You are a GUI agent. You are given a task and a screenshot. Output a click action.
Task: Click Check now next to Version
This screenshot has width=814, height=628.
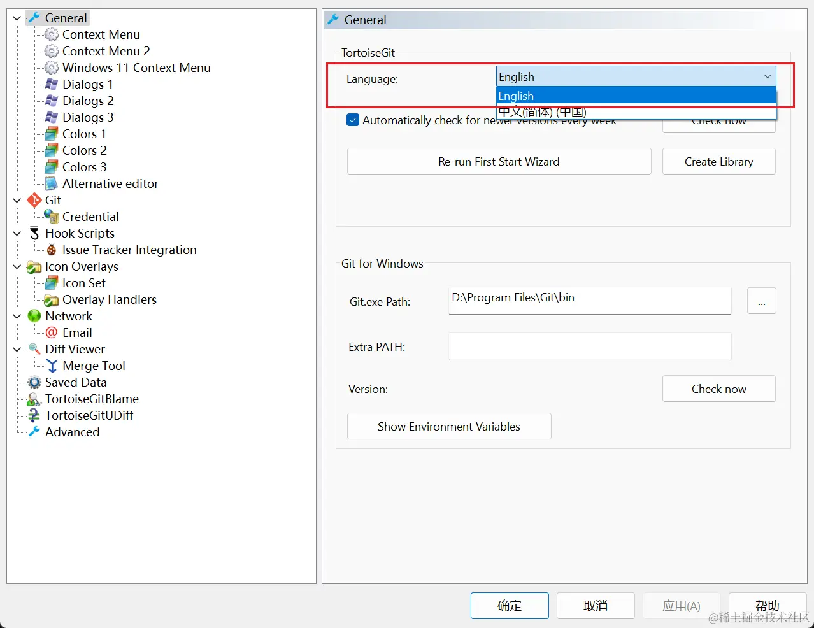(x=718, y=389)
